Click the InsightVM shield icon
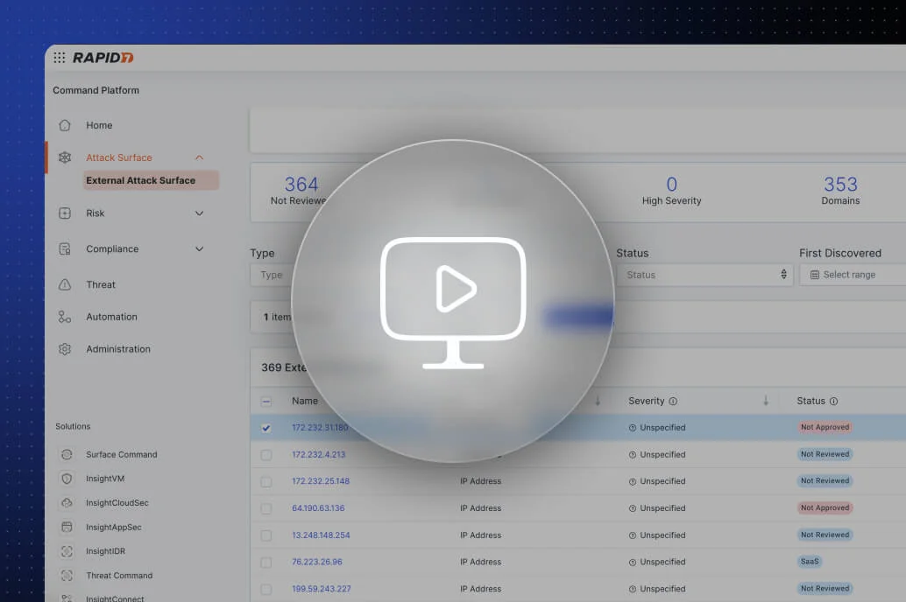The height and width of the screenshot is (602, 906). (67, 479)
